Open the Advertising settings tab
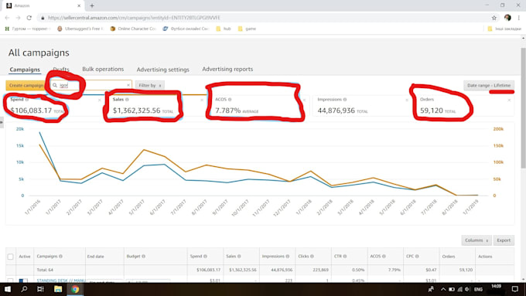Viewport: 526px width, 296px height. pos(162,70)
